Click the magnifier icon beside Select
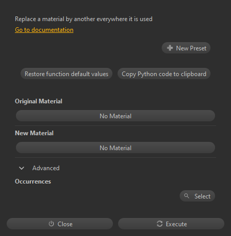 point(187,196)
